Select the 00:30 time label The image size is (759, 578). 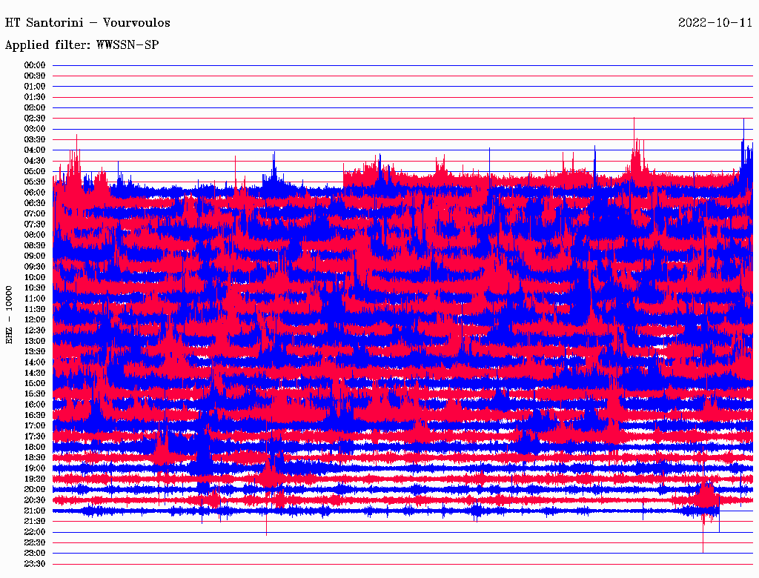click(35, 76)
